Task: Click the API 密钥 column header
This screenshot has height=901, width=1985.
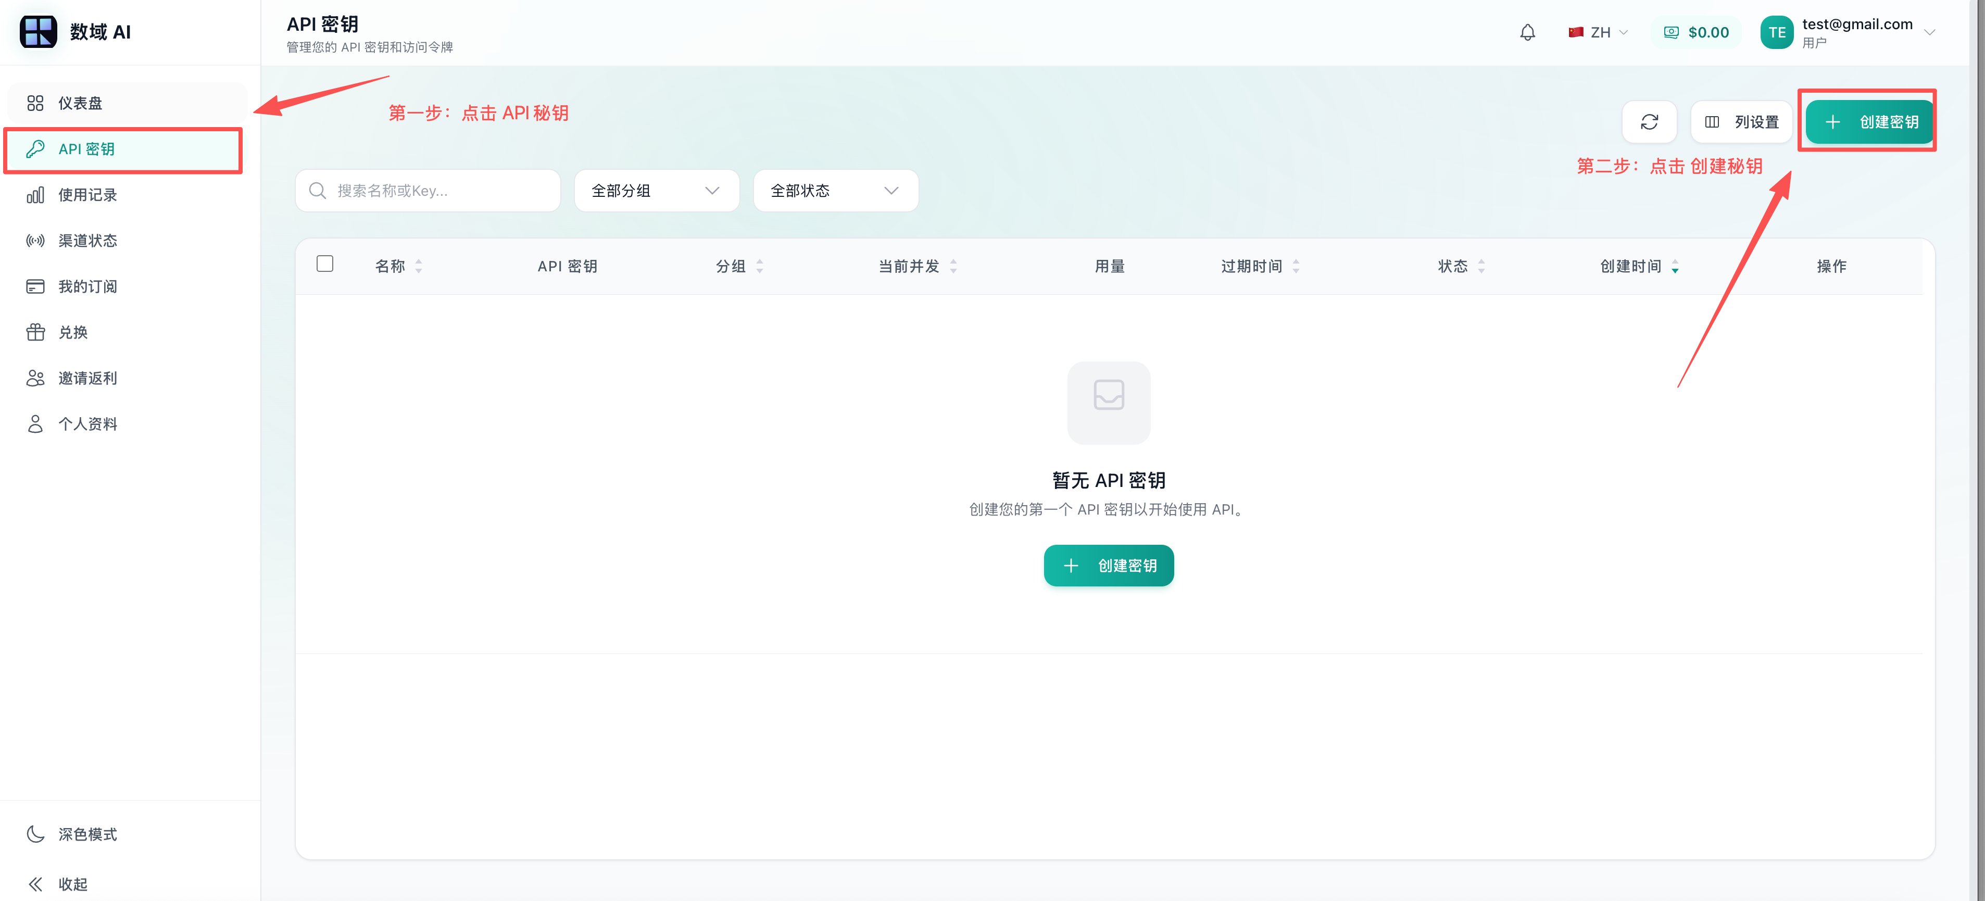Action: (x=567, y=266)
